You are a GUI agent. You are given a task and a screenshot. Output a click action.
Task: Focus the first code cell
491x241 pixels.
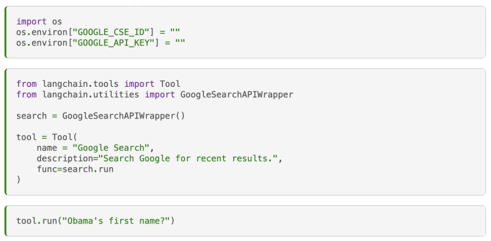tap(245, 32)
